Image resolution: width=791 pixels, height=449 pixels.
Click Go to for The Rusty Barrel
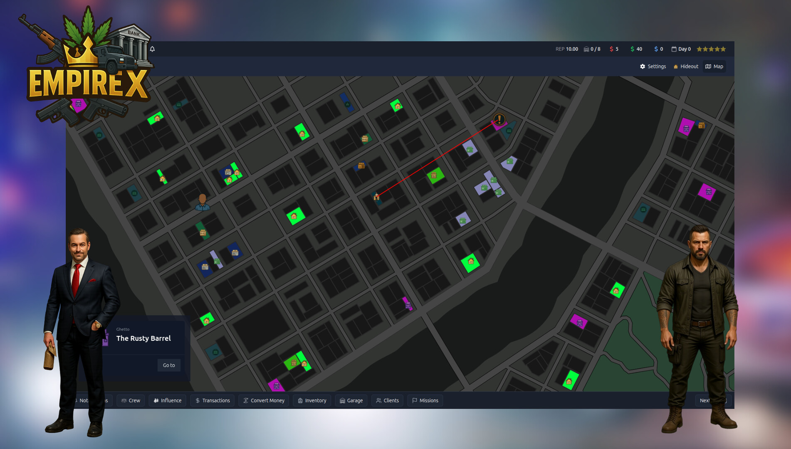point(169,365)
